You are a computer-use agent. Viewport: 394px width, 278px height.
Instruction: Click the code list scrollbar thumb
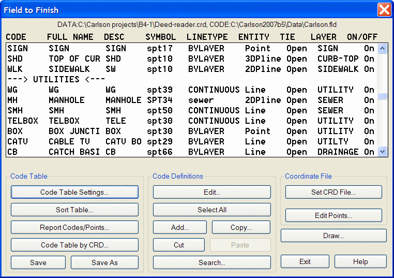point(382,96)
